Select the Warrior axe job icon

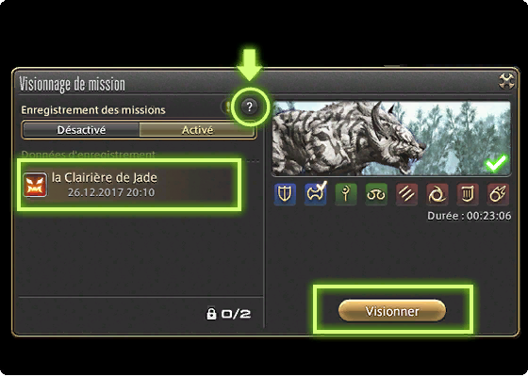point(316,194)
